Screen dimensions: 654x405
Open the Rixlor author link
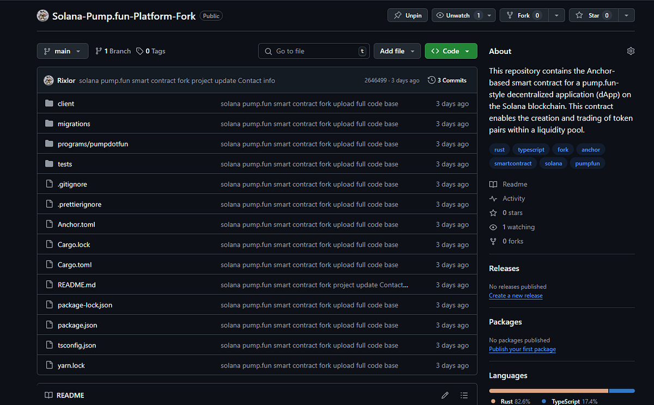tap(66, 81)
